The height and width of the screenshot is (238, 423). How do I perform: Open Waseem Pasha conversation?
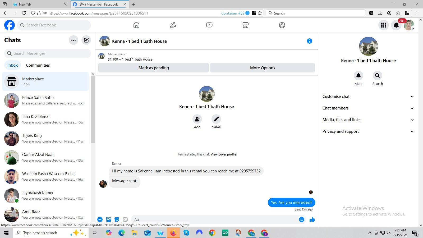[45, 177]
